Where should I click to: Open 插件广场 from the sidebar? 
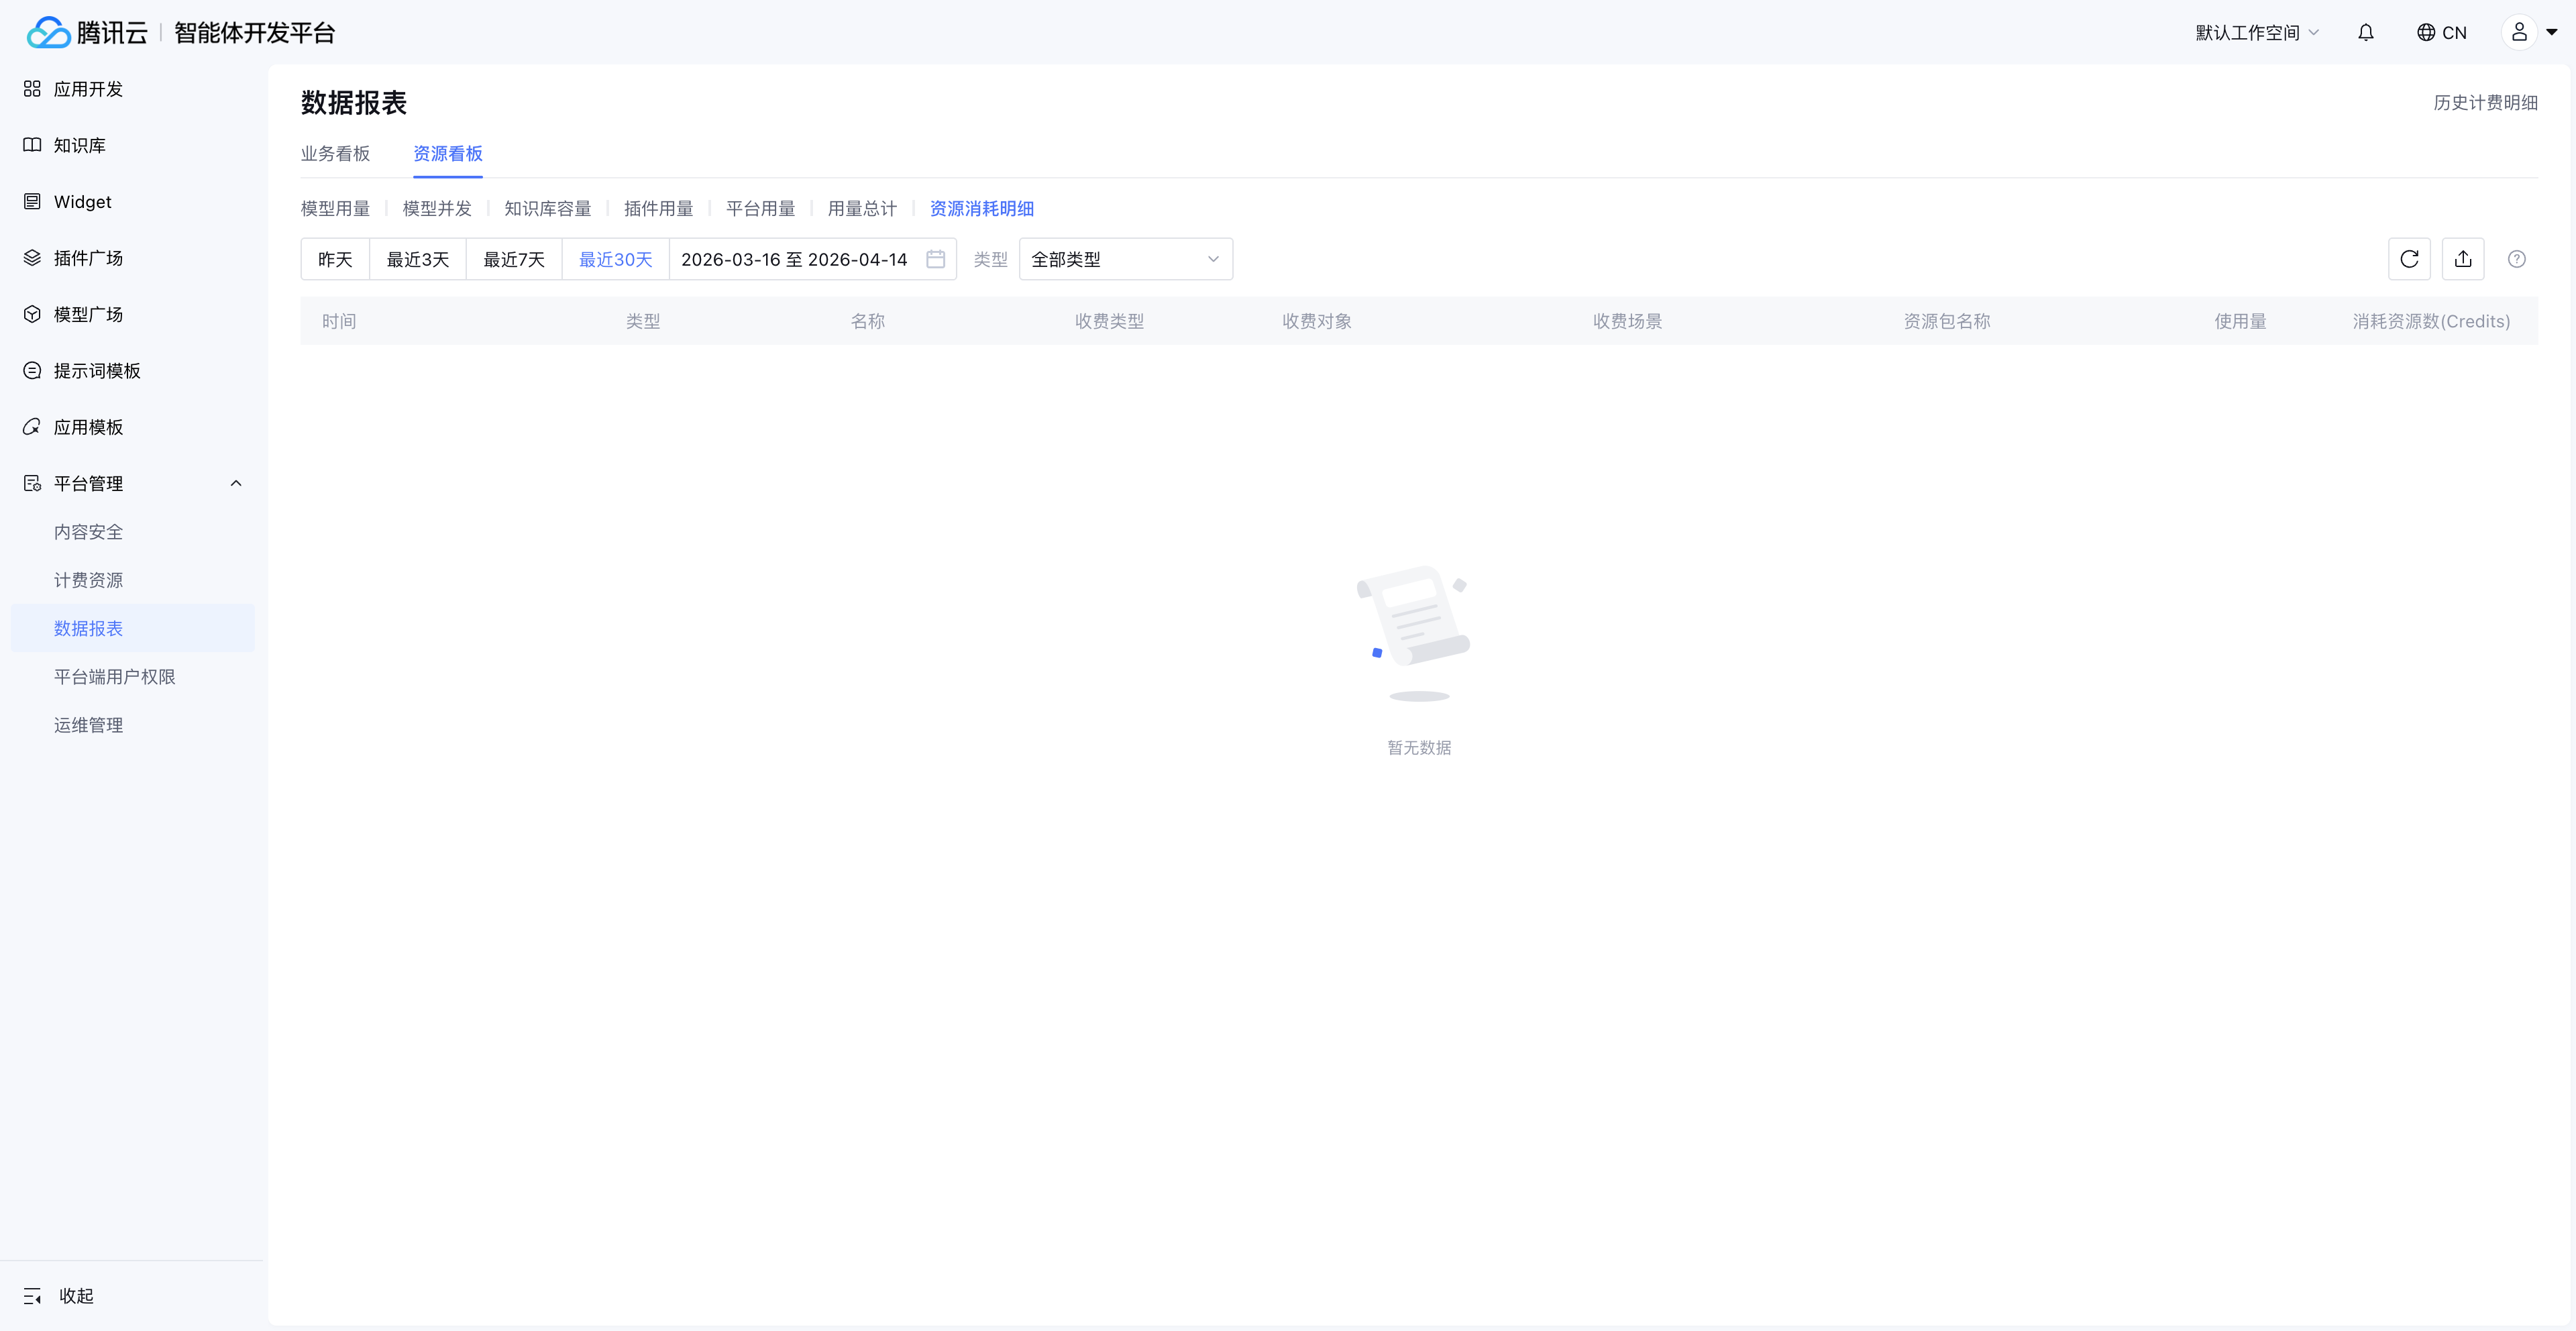(x=88, y=258)
